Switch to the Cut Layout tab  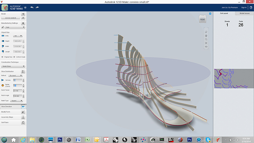[224, 13]
